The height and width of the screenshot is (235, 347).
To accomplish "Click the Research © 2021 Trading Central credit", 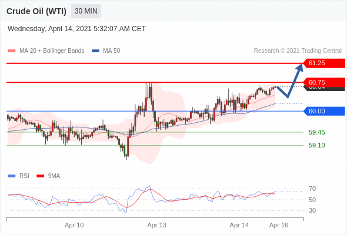I will (x=298, y=51).
